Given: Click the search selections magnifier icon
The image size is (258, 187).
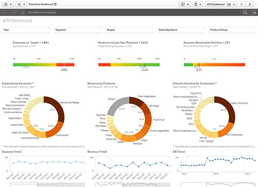Looking at the screenshot, I should [x=245, y=12].
